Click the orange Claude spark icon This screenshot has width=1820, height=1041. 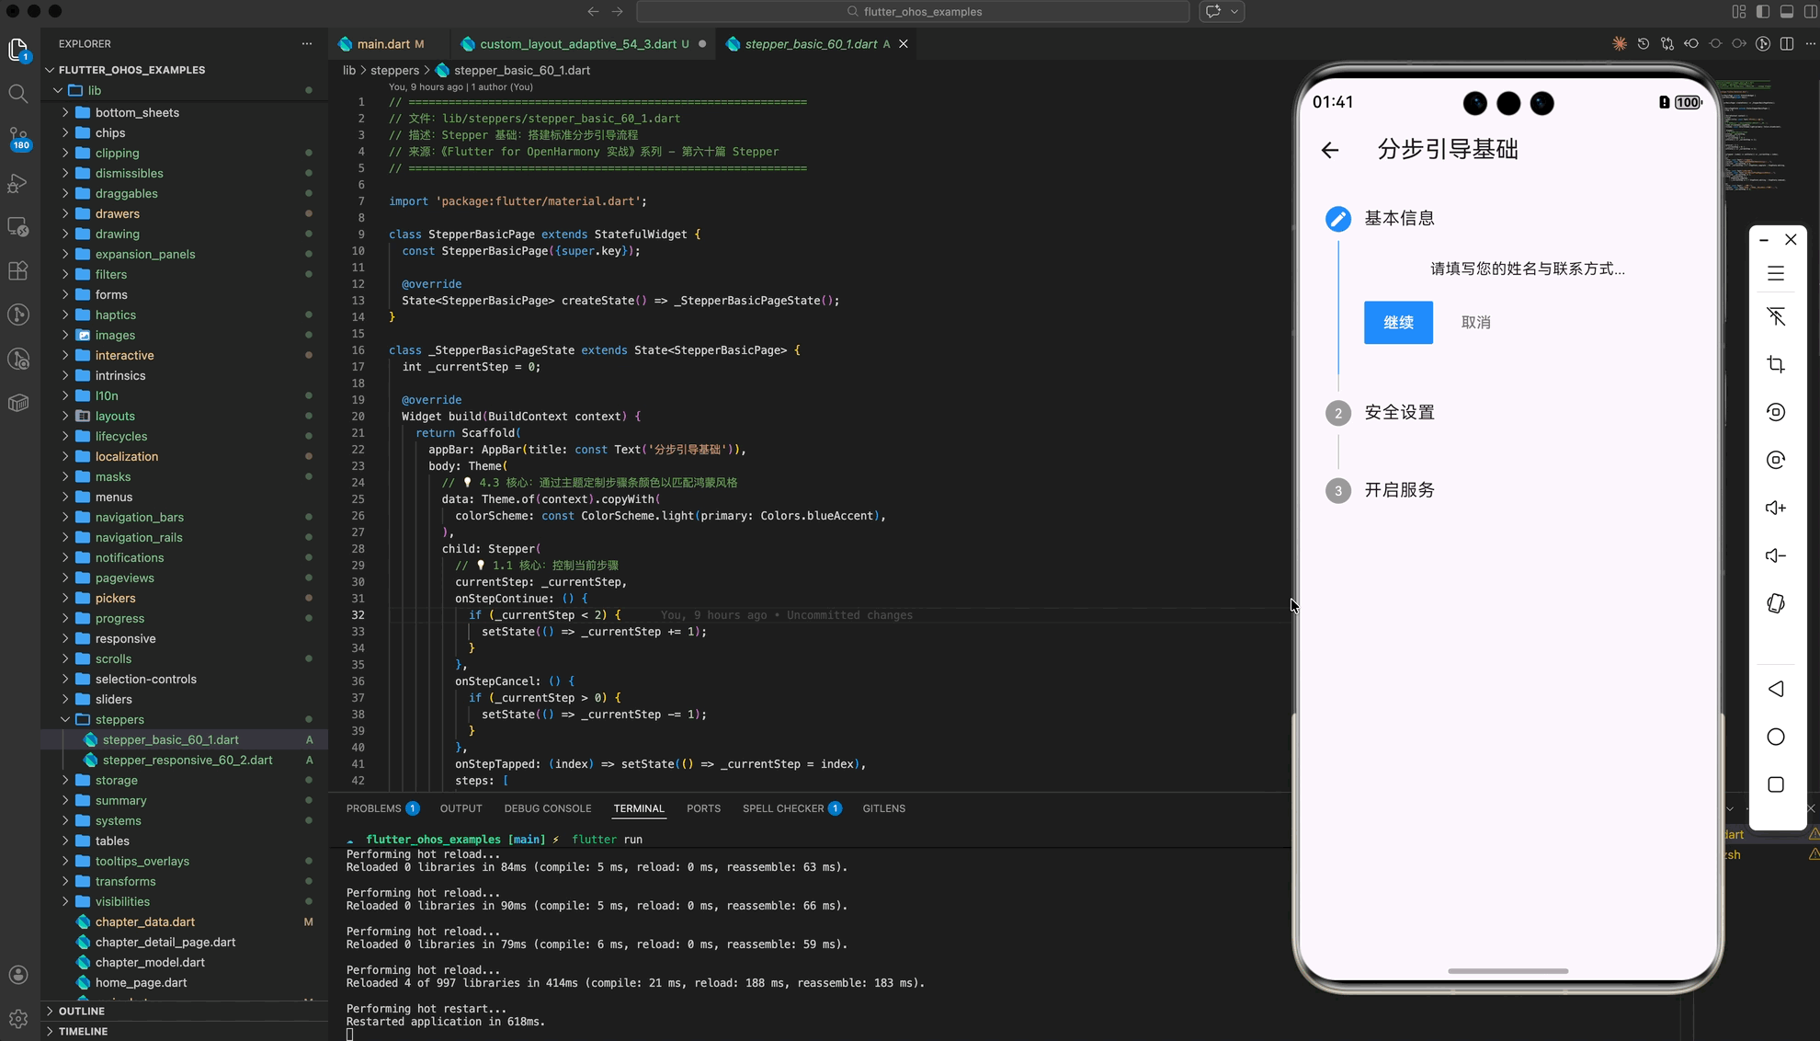[1619, 44]
